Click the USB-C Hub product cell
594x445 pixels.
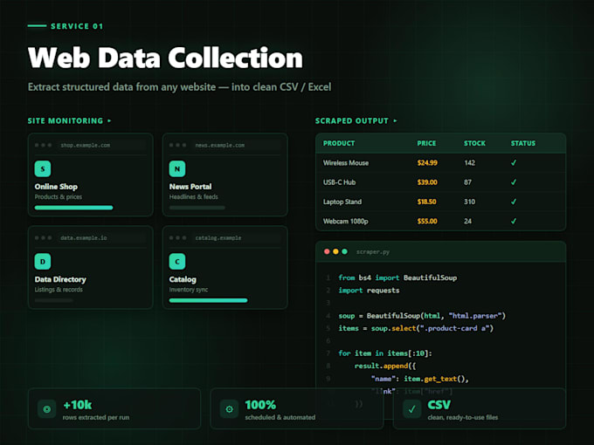pos(340,182)
